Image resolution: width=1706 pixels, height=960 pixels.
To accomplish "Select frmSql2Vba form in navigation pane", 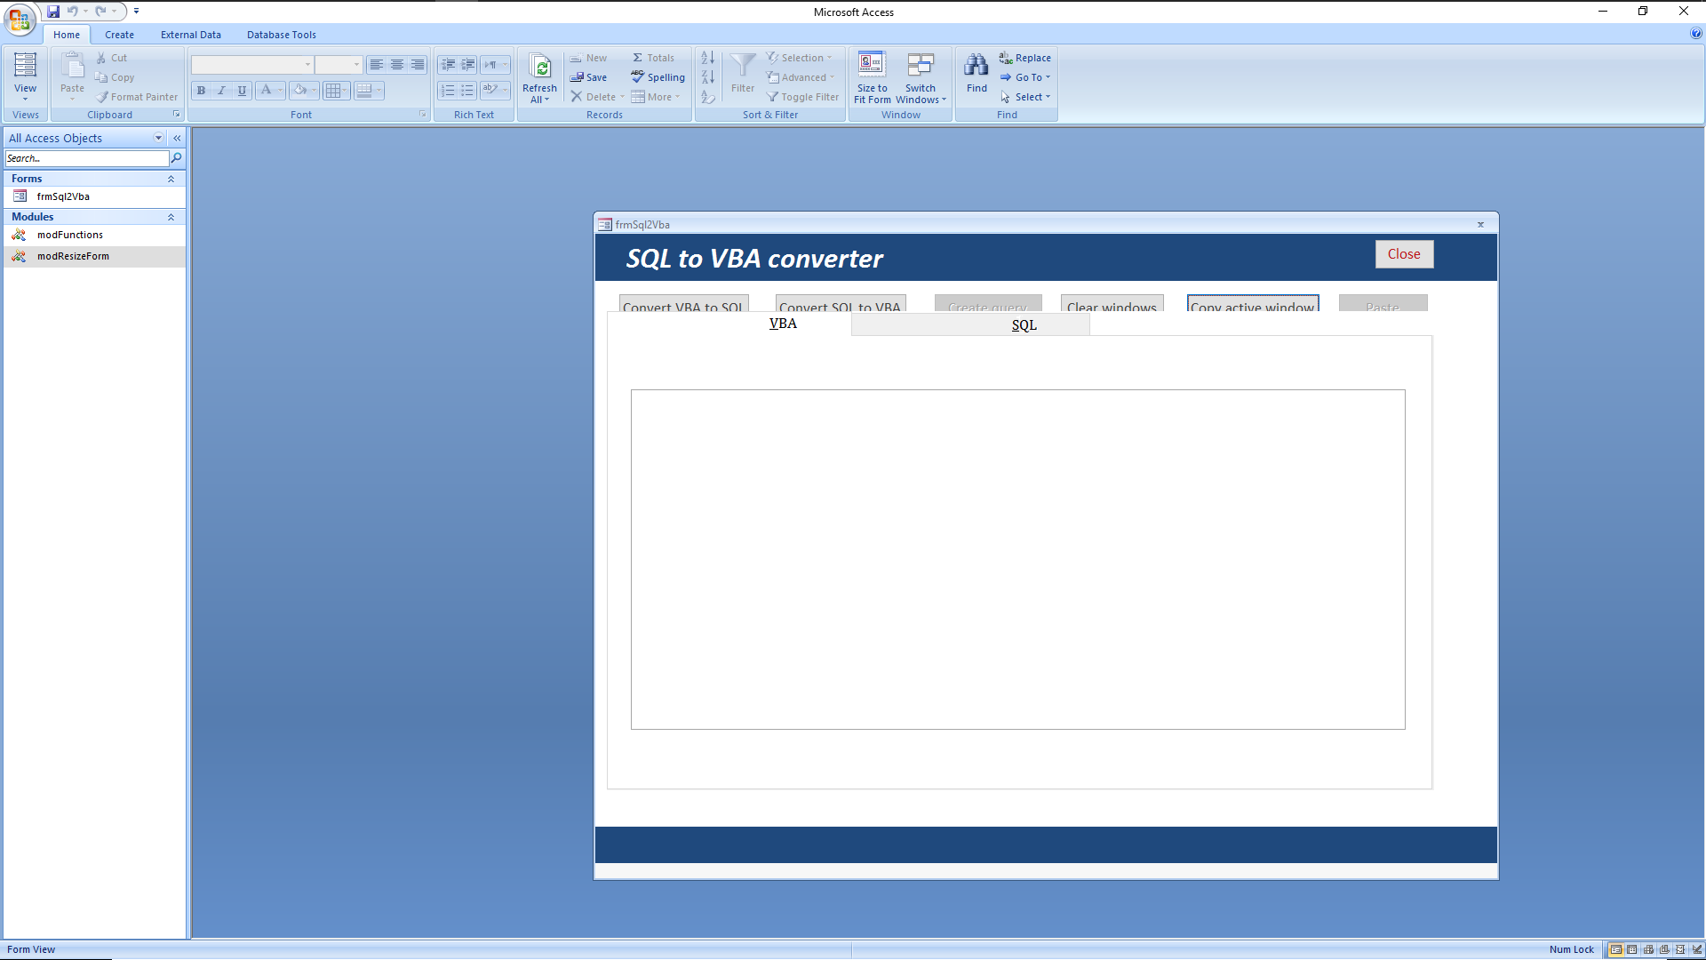I will 94,196.
